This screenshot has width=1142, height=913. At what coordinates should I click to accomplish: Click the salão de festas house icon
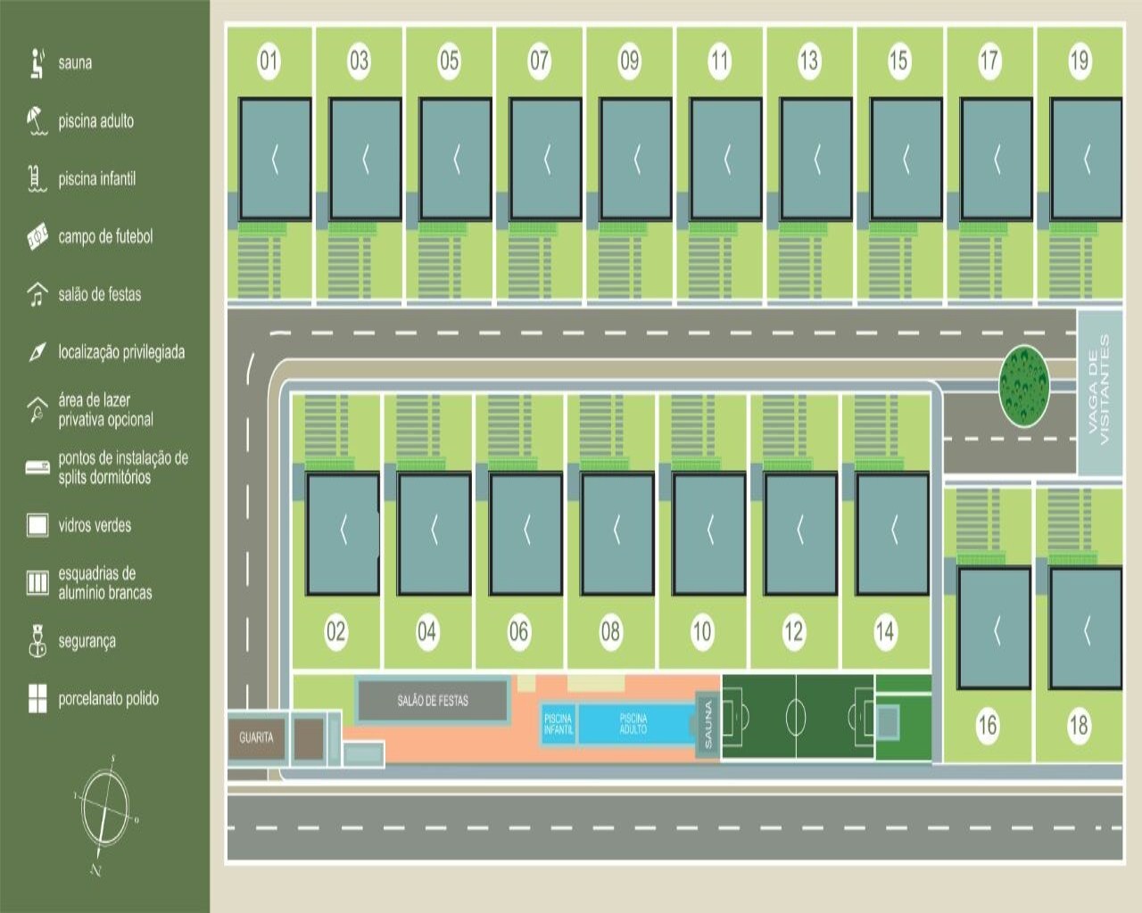point(37,294)
